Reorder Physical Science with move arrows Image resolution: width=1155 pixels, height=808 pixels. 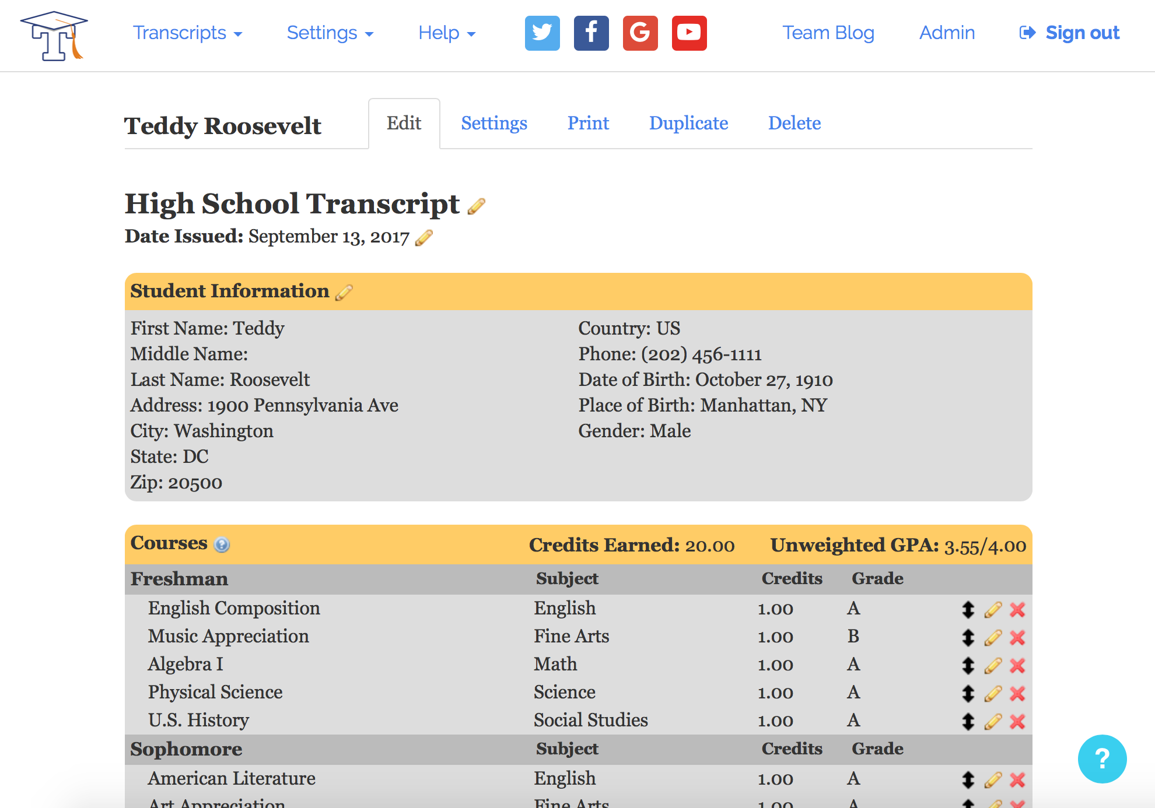(x=968, y=694)
